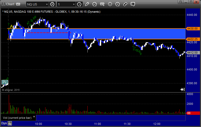Start bar replay with the play icon

point(110,4)
